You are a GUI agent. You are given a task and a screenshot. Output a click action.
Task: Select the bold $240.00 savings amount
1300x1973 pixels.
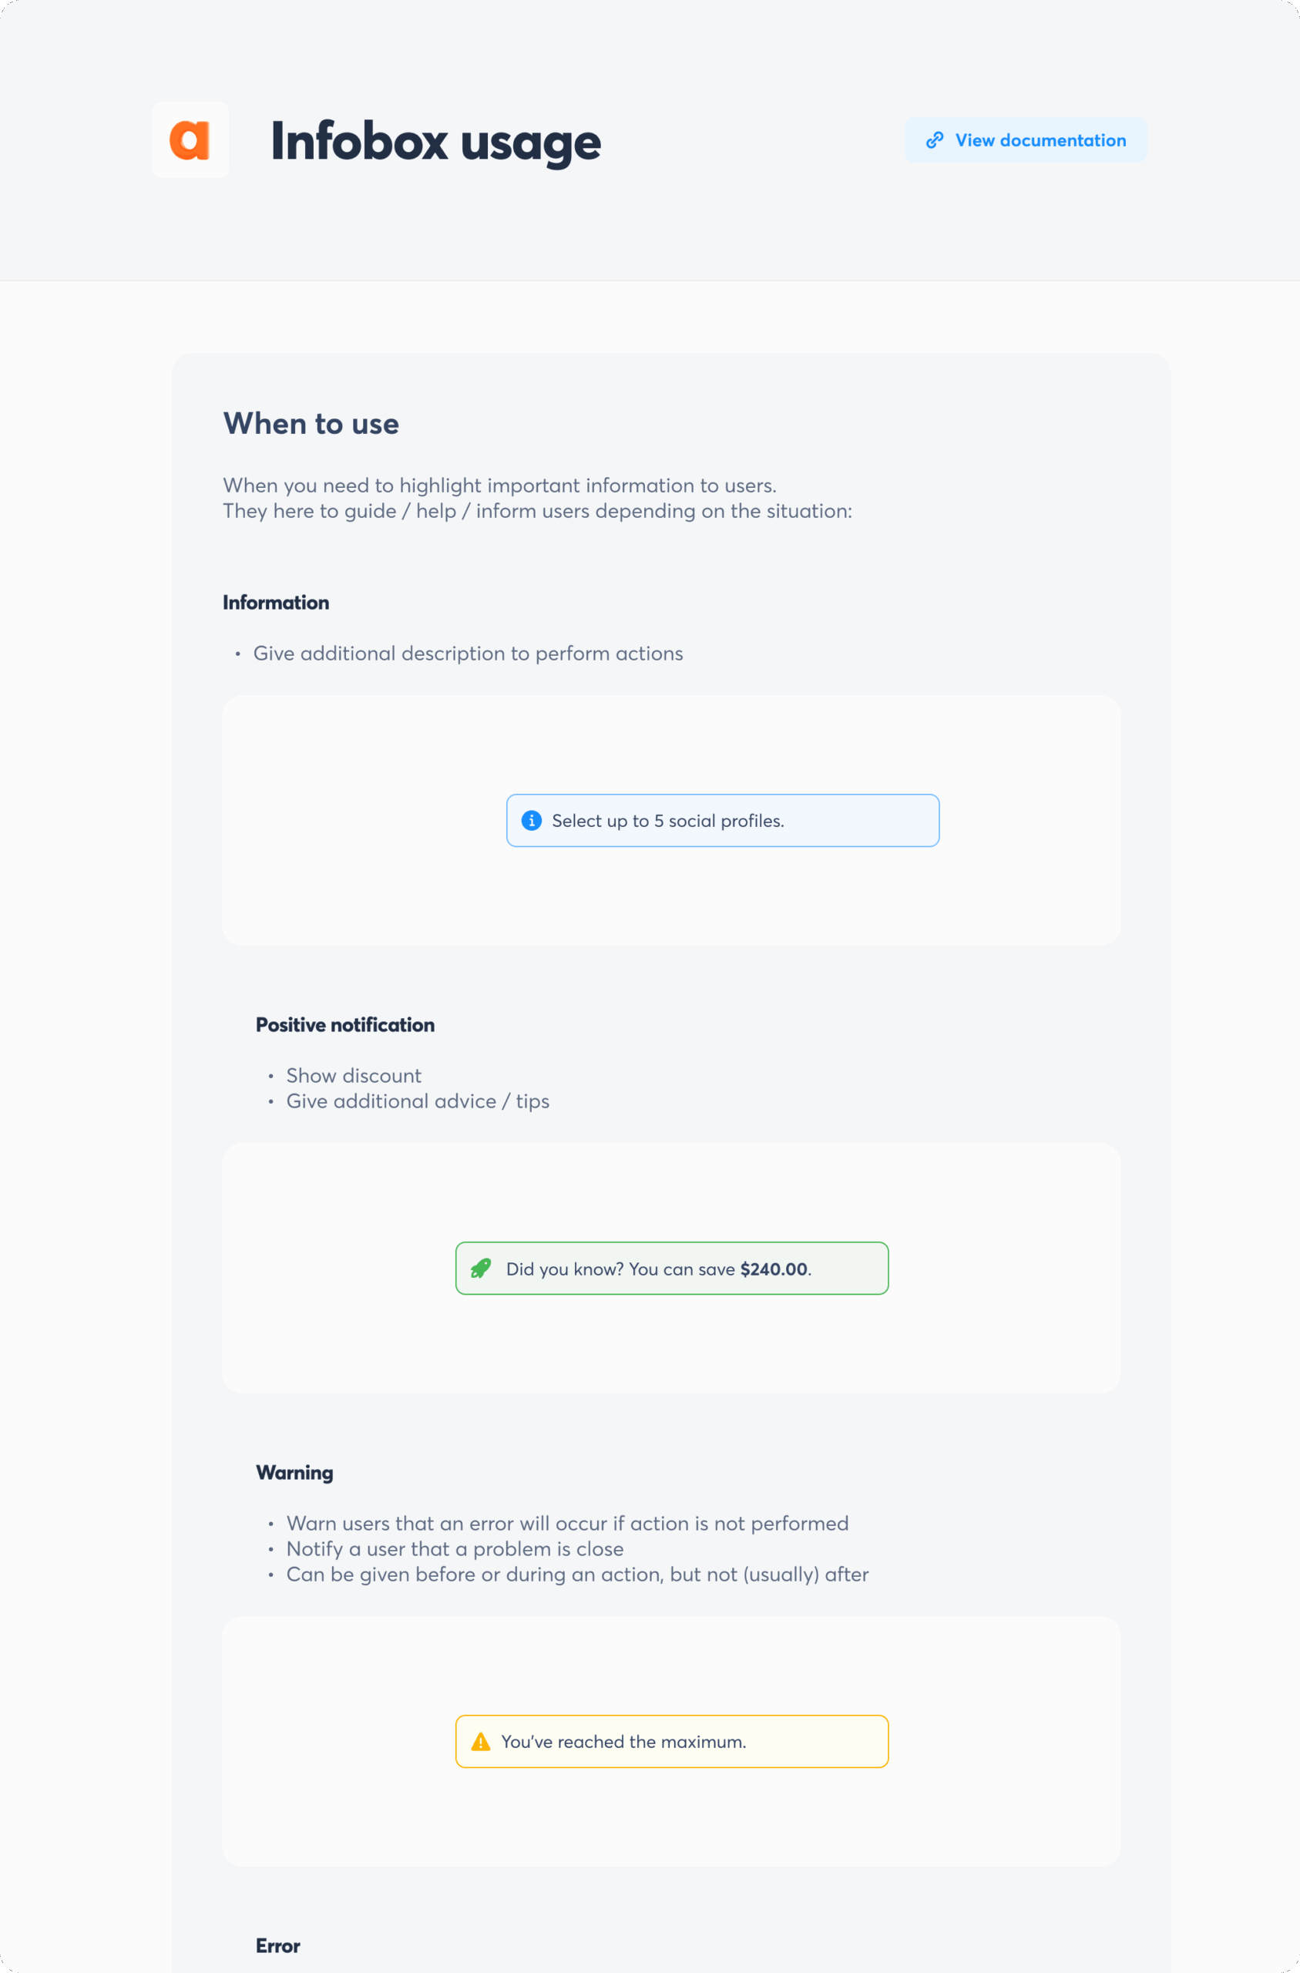(x=774, y=1269)
